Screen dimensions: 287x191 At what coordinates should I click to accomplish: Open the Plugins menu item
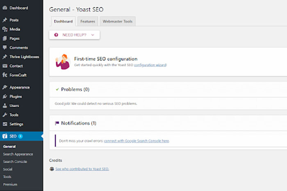point(16,96)
